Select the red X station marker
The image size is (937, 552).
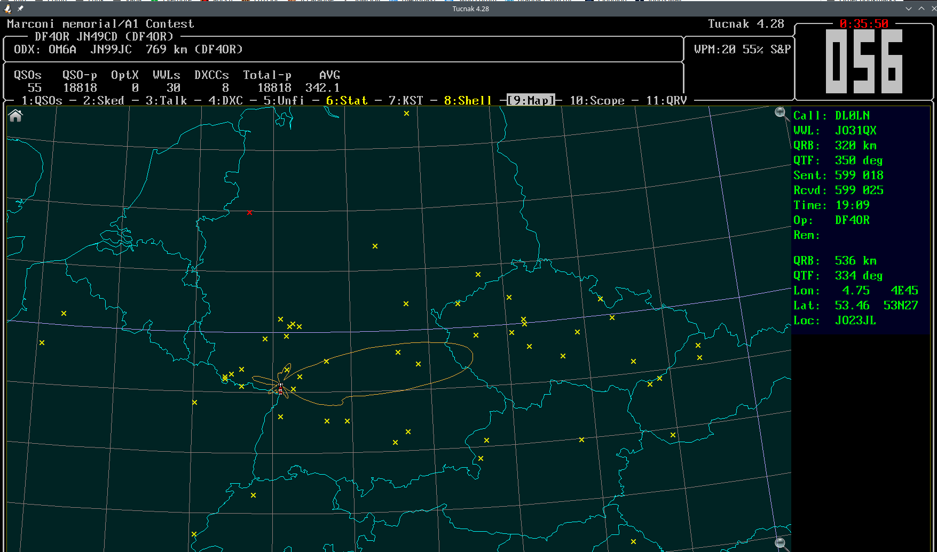tap(249, 213)
